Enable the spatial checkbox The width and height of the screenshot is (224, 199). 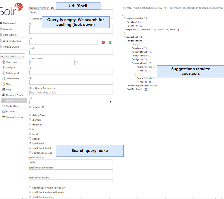pyautogui.click(x=30, y=138)
